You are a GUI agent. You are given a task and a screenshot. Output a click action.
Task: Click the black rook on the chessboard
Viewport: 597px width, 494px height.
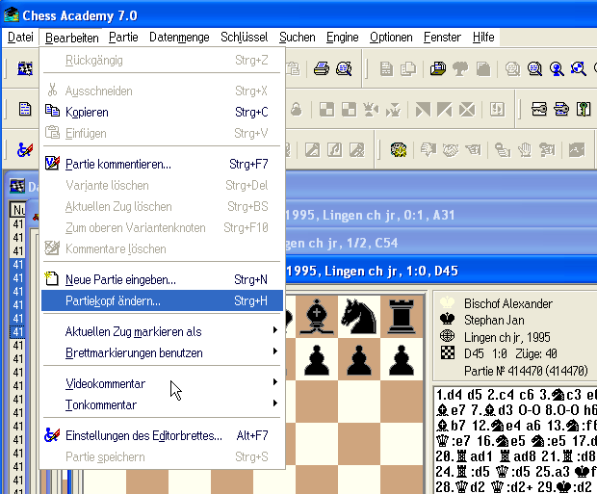[x=401, y=317]
